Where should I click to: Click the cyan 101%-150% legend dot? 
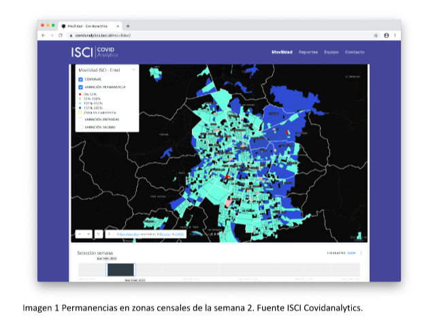(80, 103)
